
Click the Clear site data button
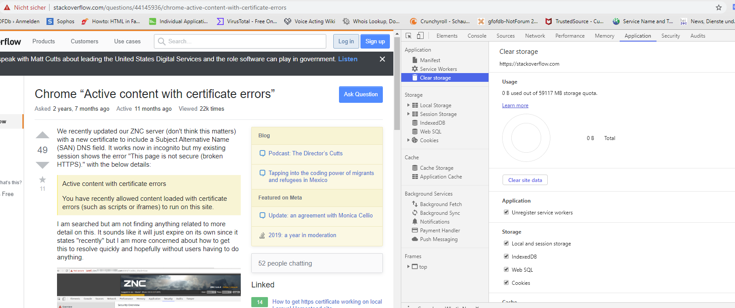pyautogui.click(x=525, y=180)
